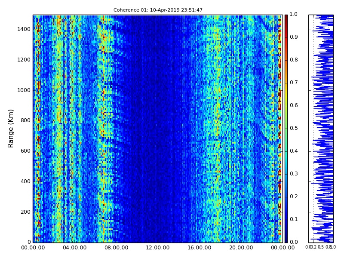Click the 0.9 colorbar tick label
The image size is (344, 258).
pyautogui.click(x=294, y=37)
